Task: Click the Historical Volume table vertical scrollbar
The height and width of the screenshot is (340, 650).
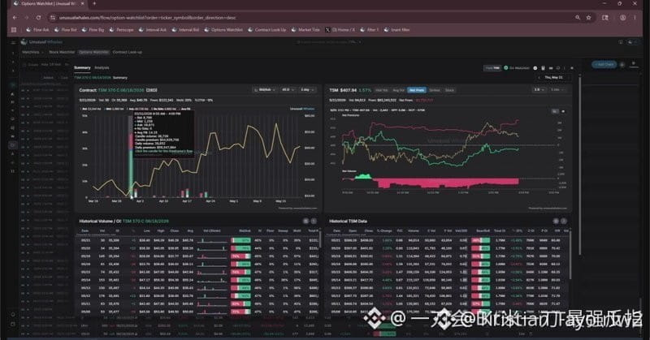Action: pos(320,240)
